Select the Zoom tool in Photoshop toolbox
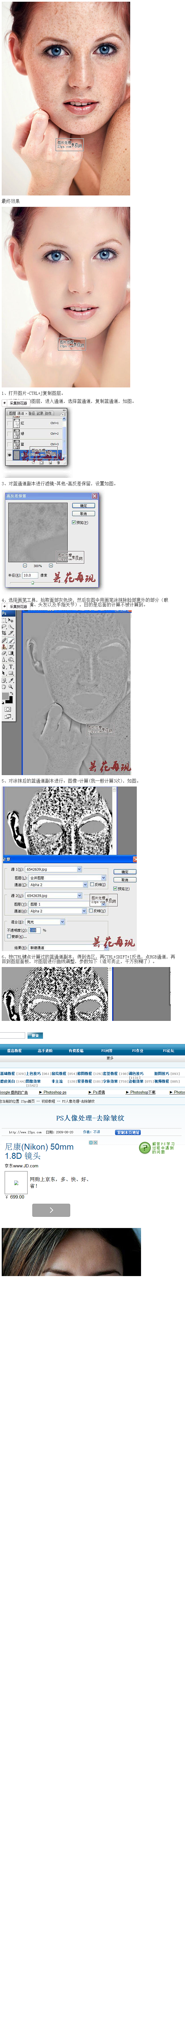185x2038 pixels. click(10, 687)
